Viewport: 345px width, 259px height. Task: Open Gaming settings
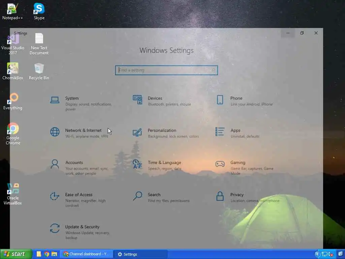click(x=245, y=168)
